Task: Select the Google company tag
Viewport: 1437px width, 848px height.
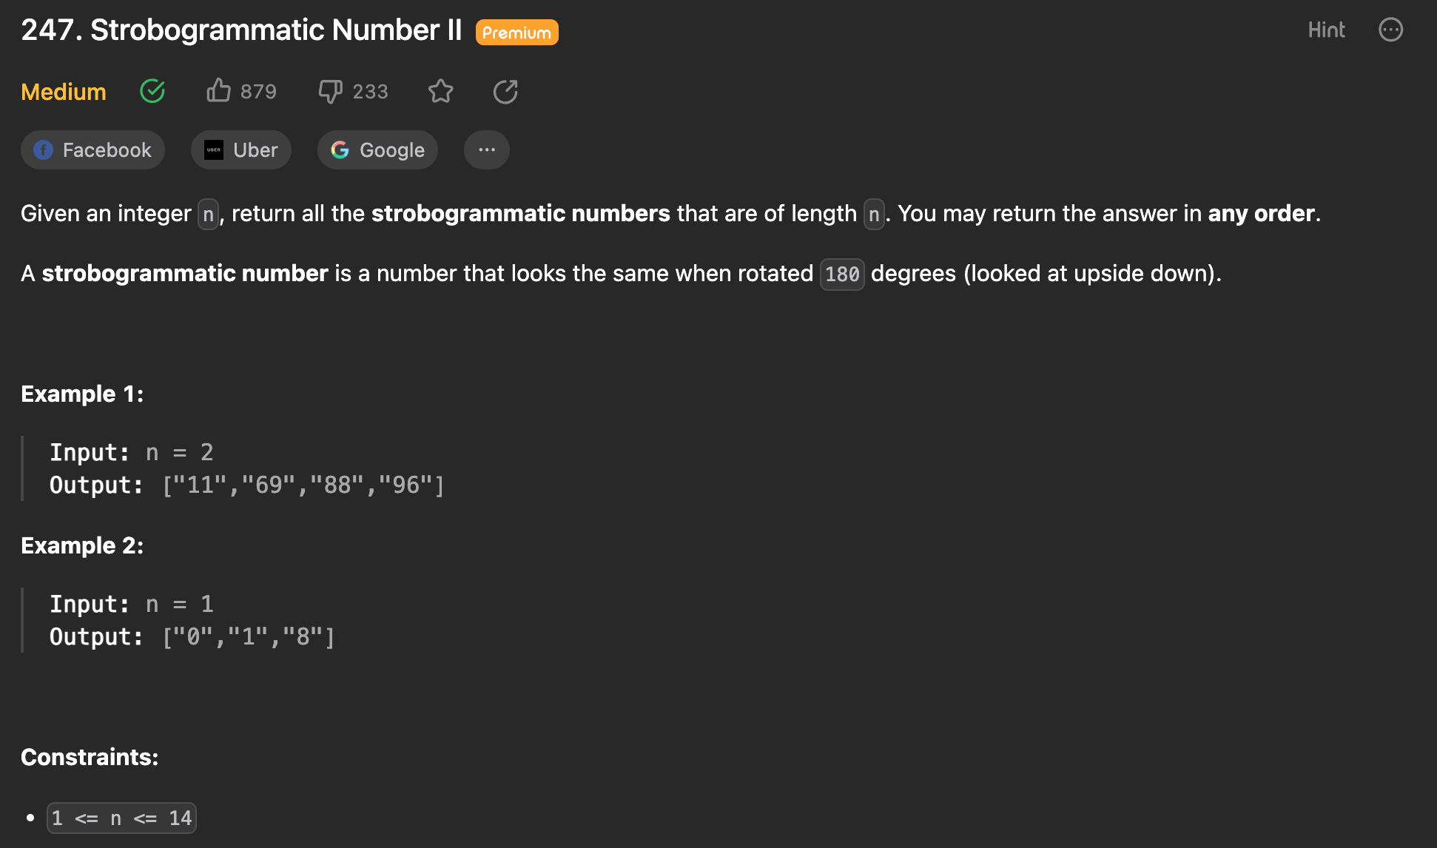Action: click(377, 150)
